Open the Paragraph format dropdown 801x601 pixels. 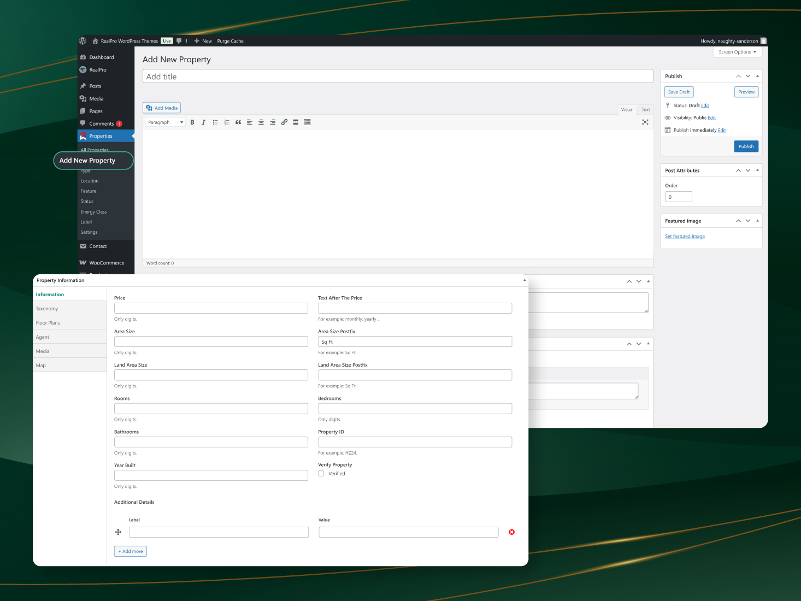[166, 122]
